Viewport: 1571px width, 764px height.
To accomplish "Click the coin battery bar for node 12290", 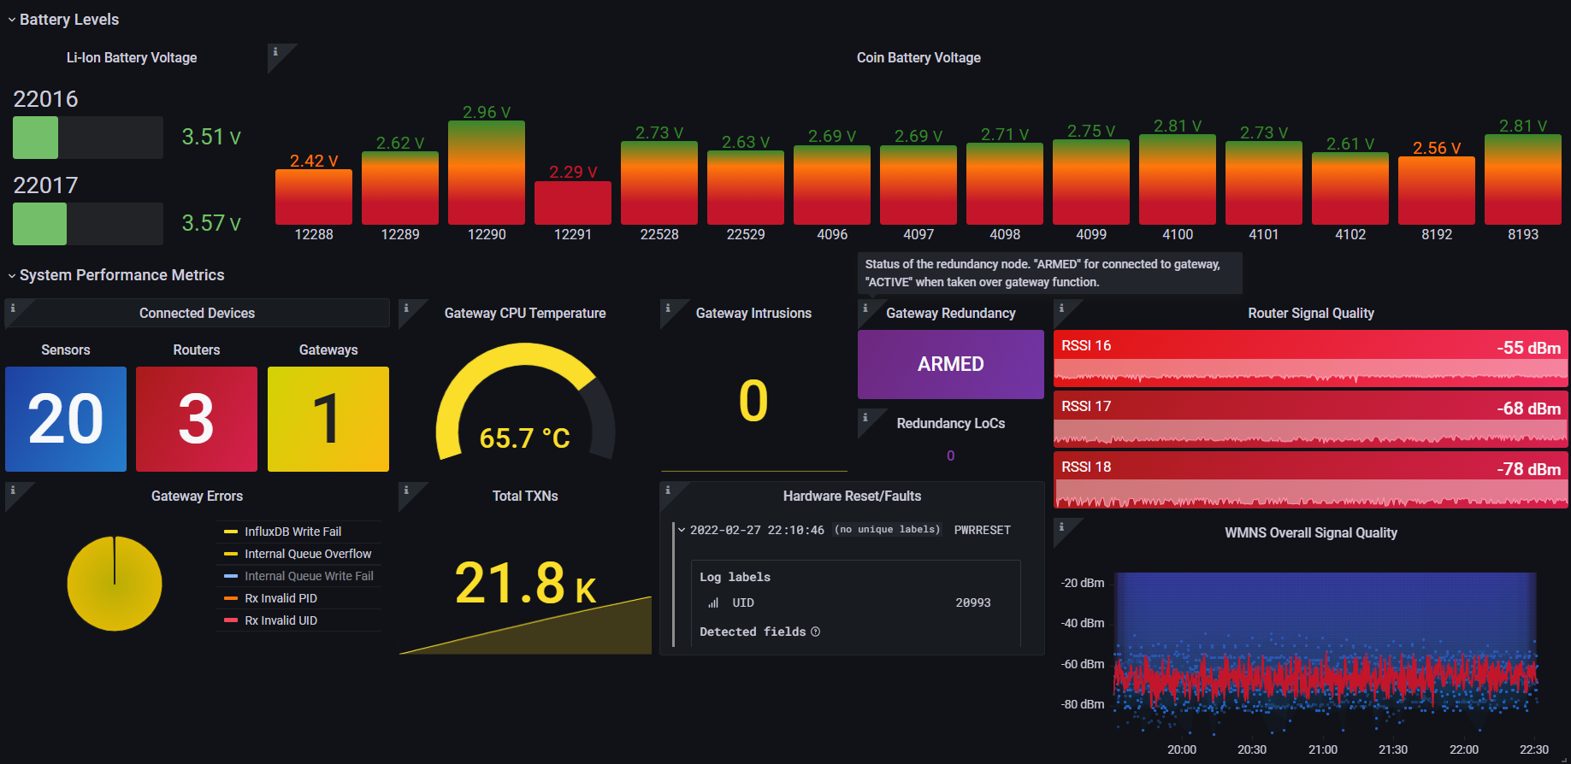I will point(487,173).
